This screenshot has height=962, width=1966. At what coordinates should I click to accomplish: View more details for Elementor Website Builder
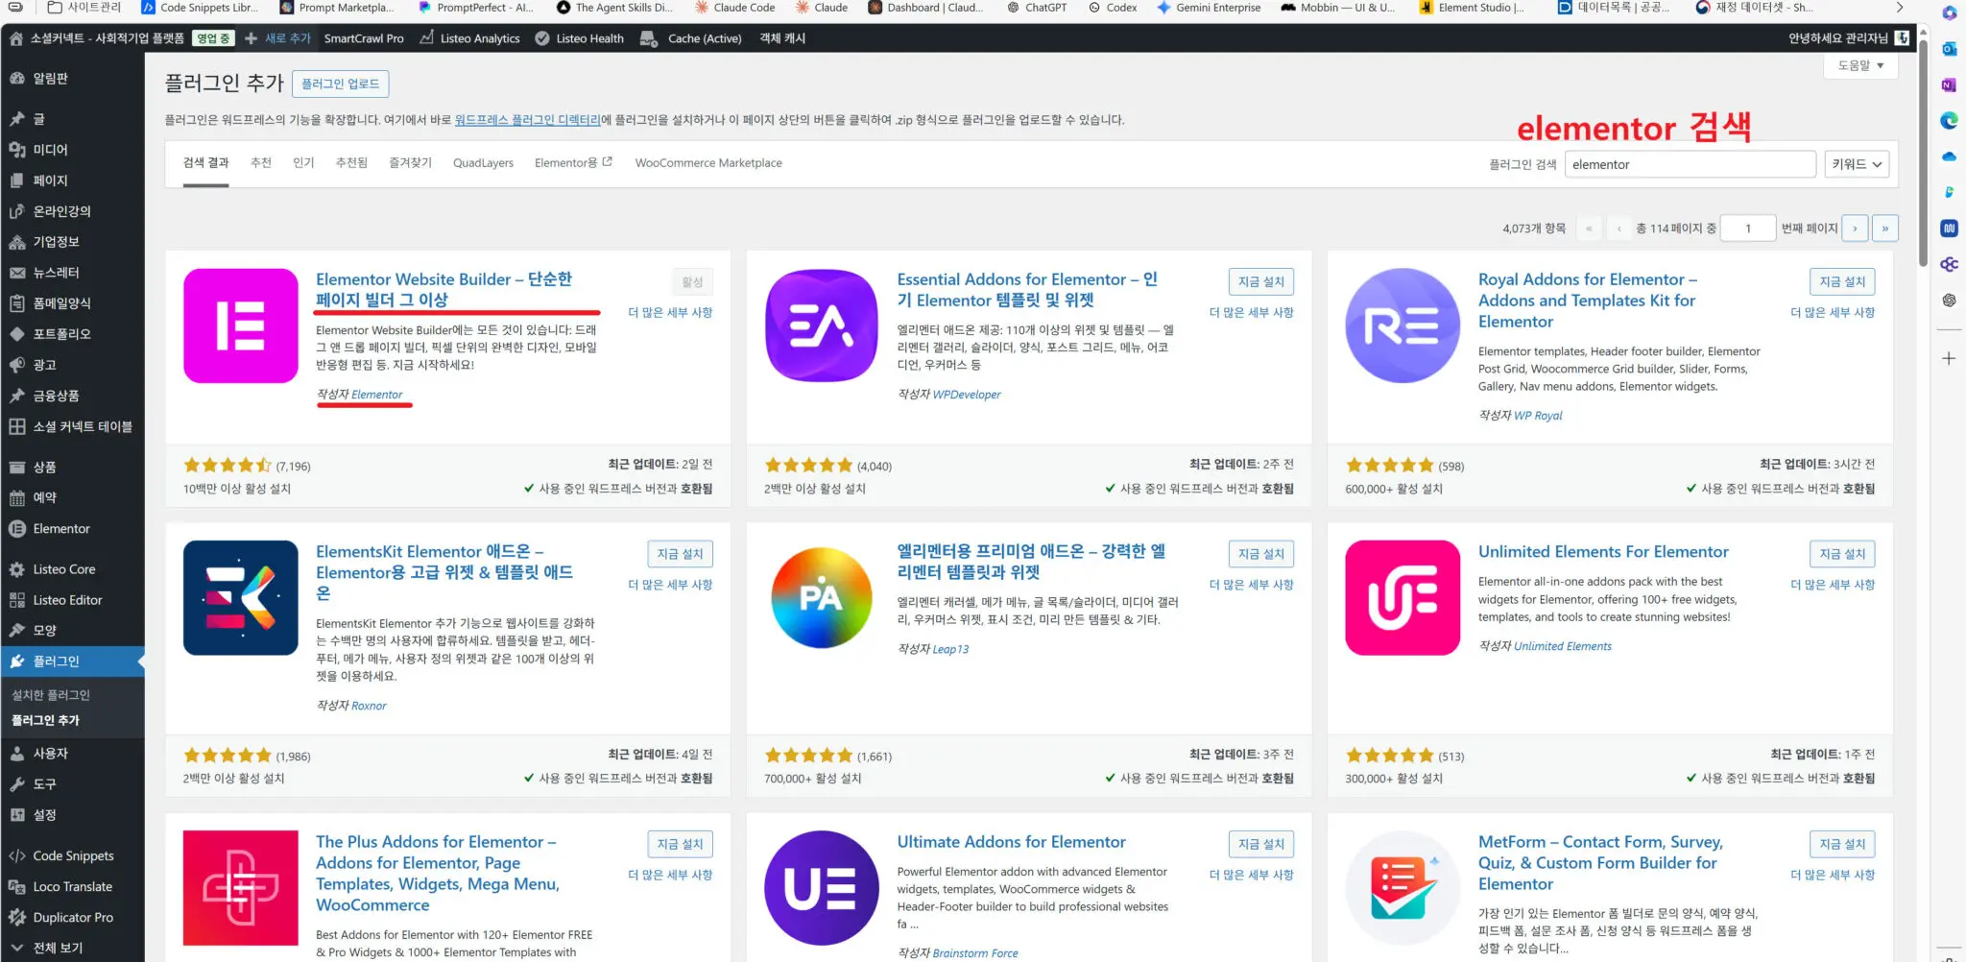click(670, 312)
